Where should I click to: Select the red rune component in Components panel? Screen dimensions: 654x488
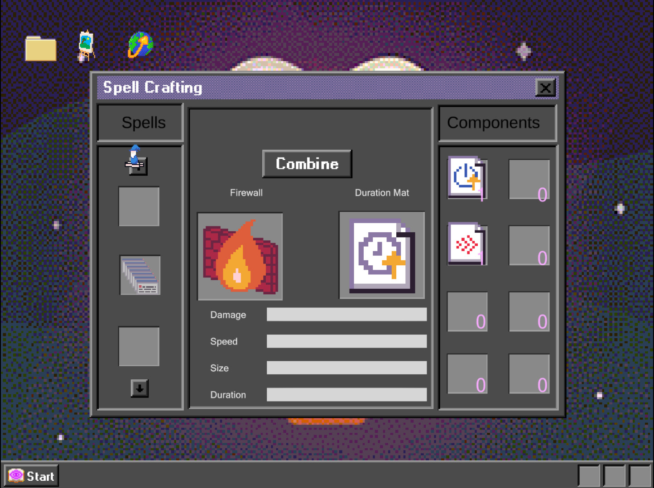[467, 244]
